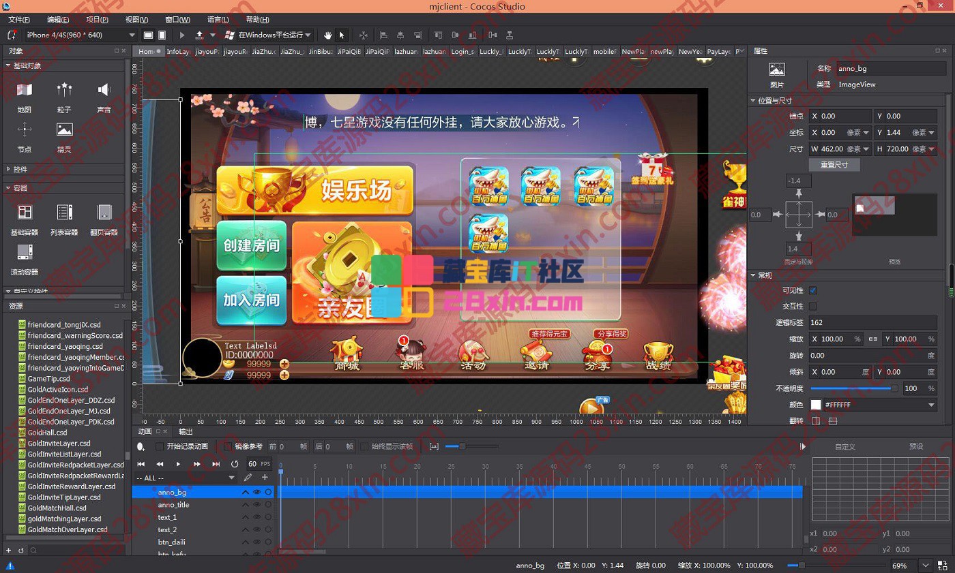Pick the 基础容器 basic container widget
This screenshot has width=955, height=573.
coord(25,212)
